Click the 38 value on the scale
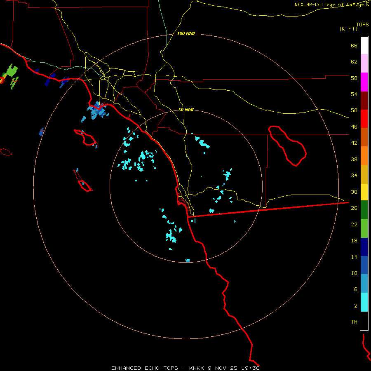Image resolution: width=371 pixels, height=371 pixels. point(354,159)
